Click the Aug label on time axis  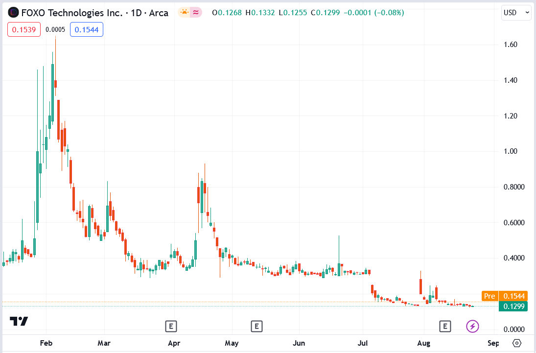[x=424, y=343]
